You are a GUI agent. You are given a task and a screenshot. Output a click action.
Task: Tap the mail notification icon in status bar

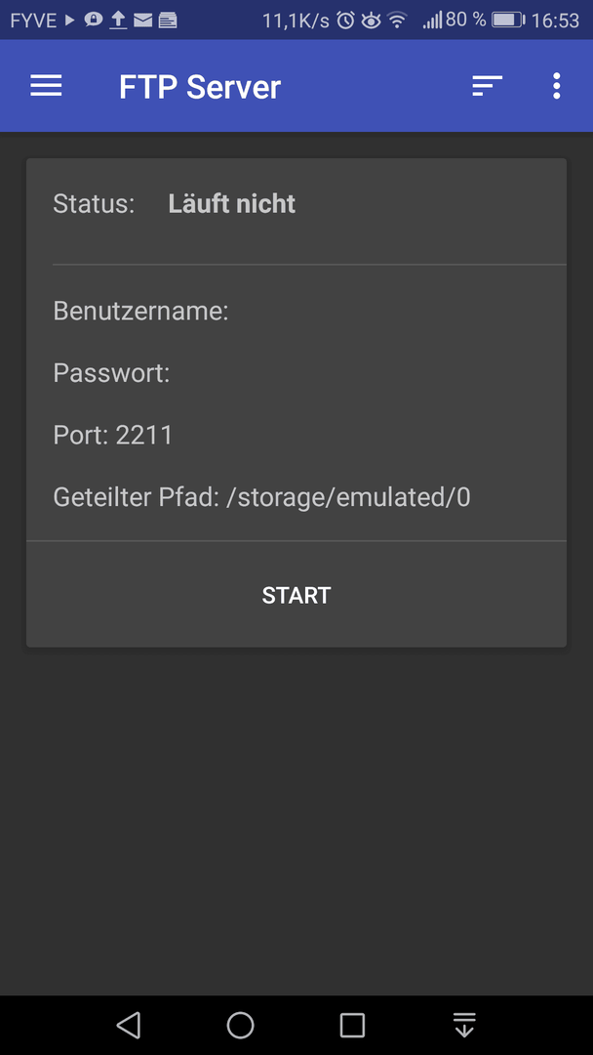142,21
